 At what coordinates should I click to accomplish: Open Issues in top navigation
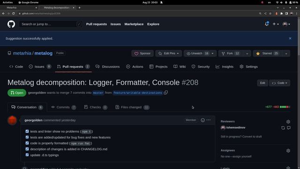point(116,24)
